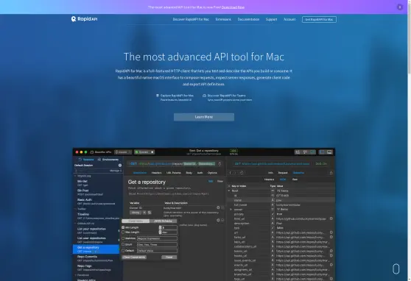Open the master branch dropdown
The width and height of the screenshot is (411, 281).
click(123, 152)
